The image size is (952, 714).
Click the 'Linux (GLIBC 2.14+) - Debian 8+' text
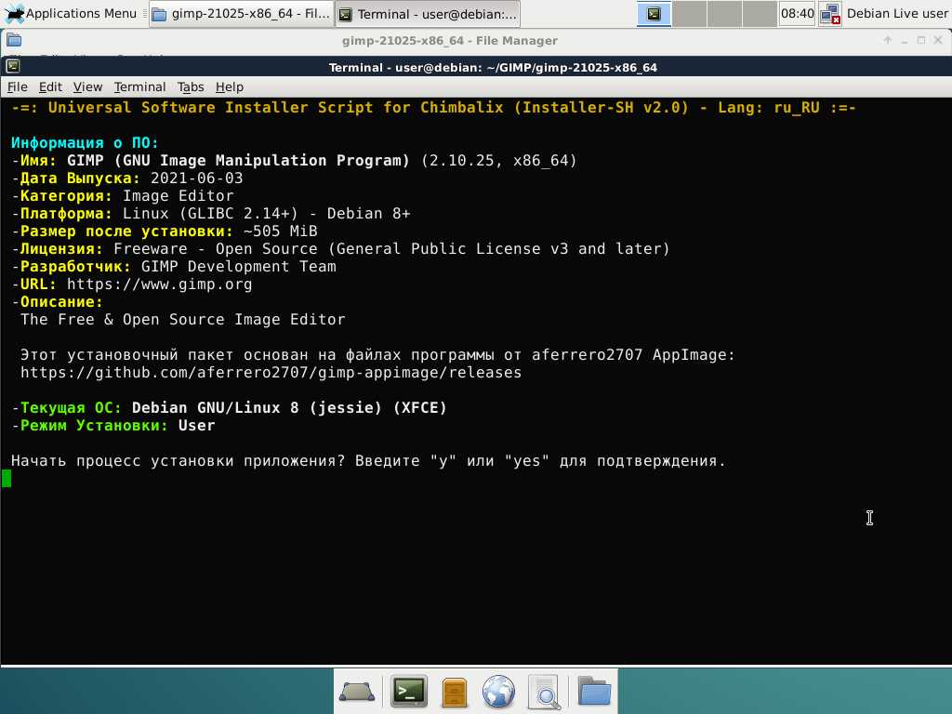[267, 213]
